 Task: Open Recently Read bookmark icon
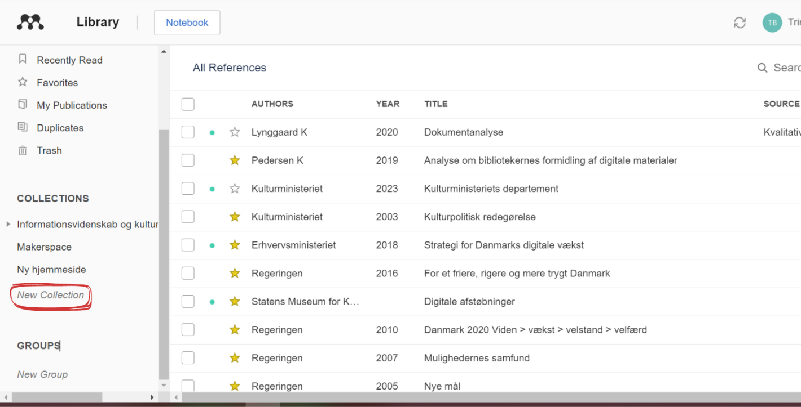click(23, 59)
